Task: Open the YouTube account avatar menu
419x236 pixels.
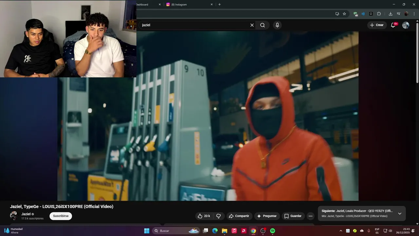Action: pos(406,25)
